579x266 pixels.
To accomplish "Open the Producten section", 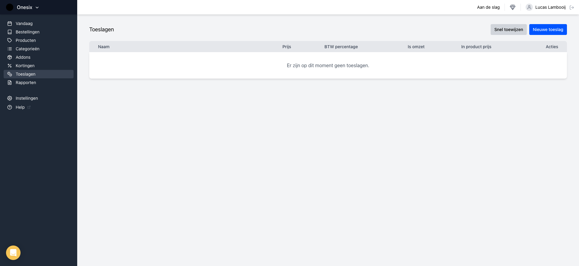I will click(x=39, y=40).
